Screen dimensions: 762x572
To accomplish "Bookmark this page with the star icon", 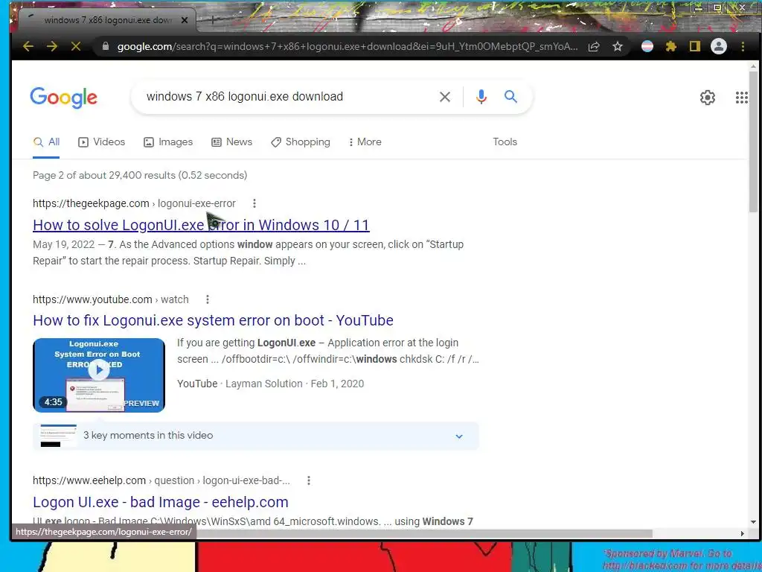I will pos(617,47).
